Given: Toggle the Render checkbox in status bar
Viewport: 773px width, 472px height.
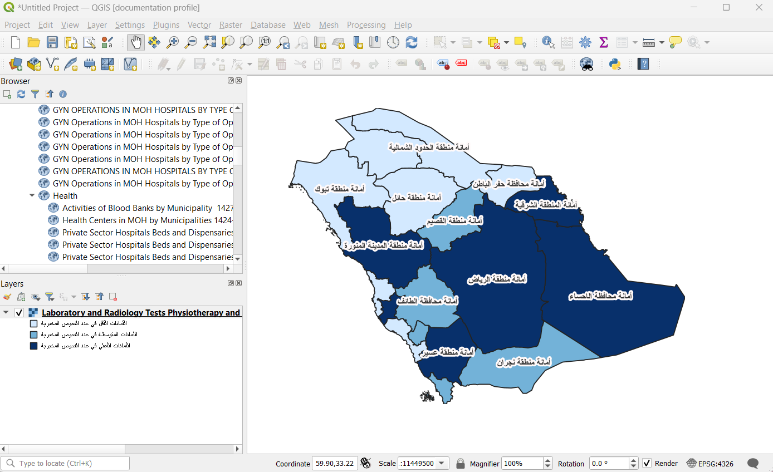Looking at the screenshot, I should (647, 463).
